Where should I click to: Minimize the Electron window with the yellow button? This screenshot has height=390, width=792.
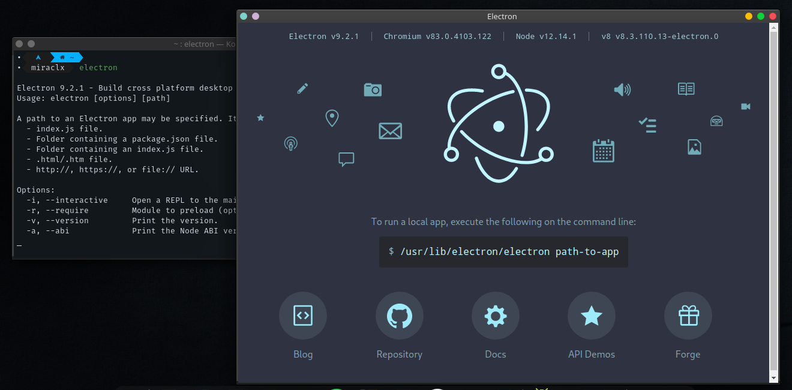click(x=749, y=16)
